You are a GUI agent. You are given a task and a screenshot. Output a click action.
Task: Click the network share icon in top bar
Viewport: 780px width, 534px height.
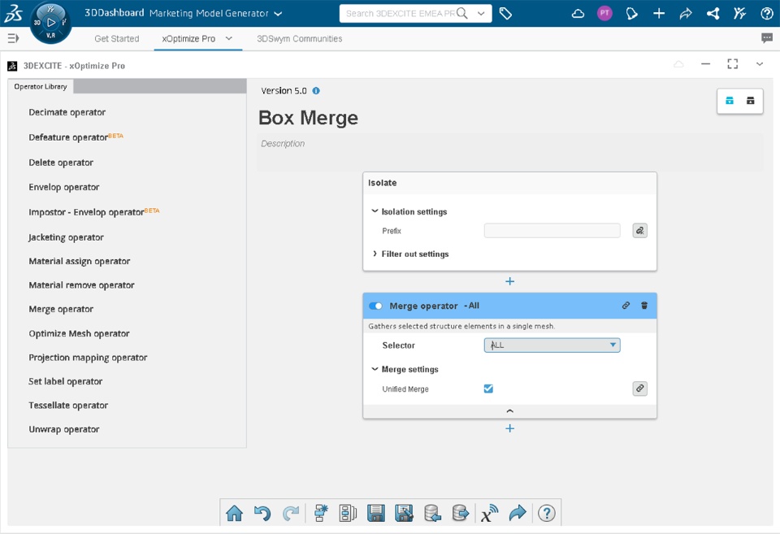tap(713, 14)
